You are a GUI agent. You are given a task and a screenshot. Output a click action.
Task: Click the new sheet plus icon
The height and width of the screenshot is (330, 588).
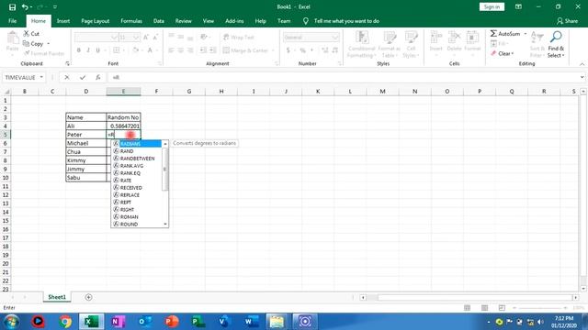88,297
